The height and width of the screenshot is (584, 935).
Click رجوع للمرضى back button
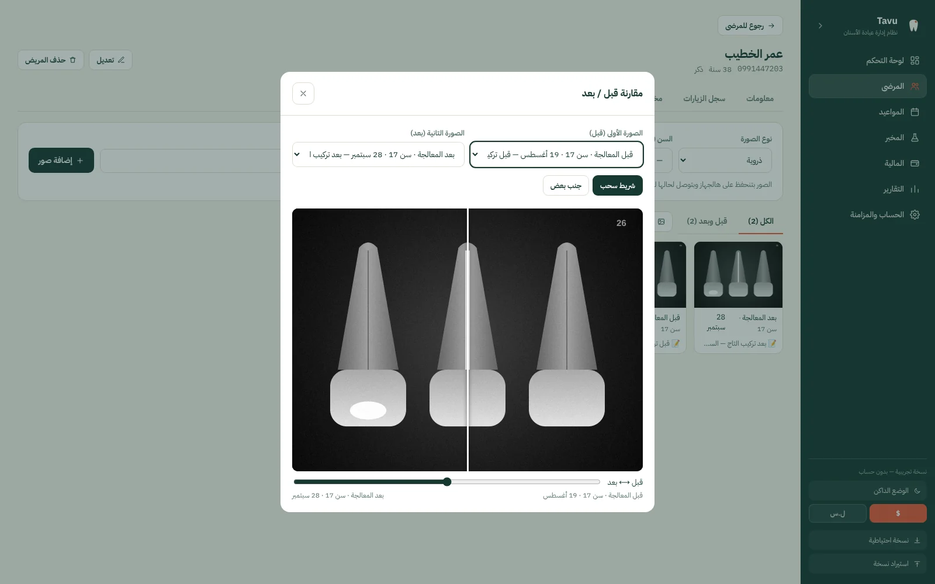pos(750,26)
